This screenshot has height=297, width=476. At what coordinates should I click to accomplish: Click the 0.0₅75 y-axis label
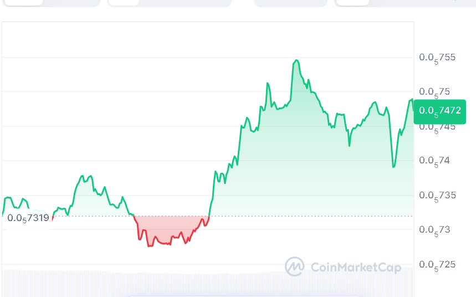[435, 92]
